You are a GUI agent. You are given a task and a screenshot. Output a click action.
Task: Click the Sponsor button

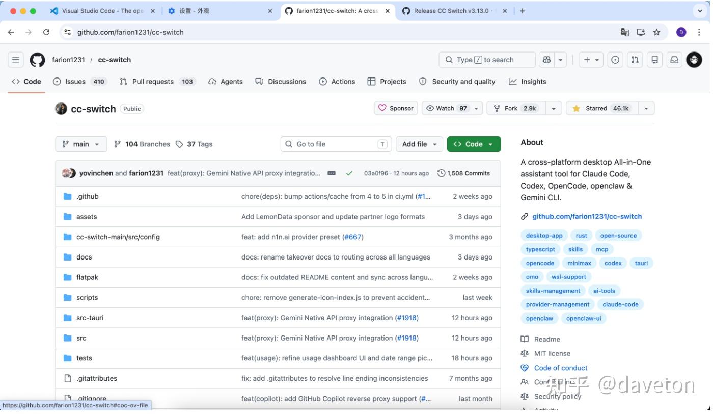pyautogui.click(x=396, y=108)
